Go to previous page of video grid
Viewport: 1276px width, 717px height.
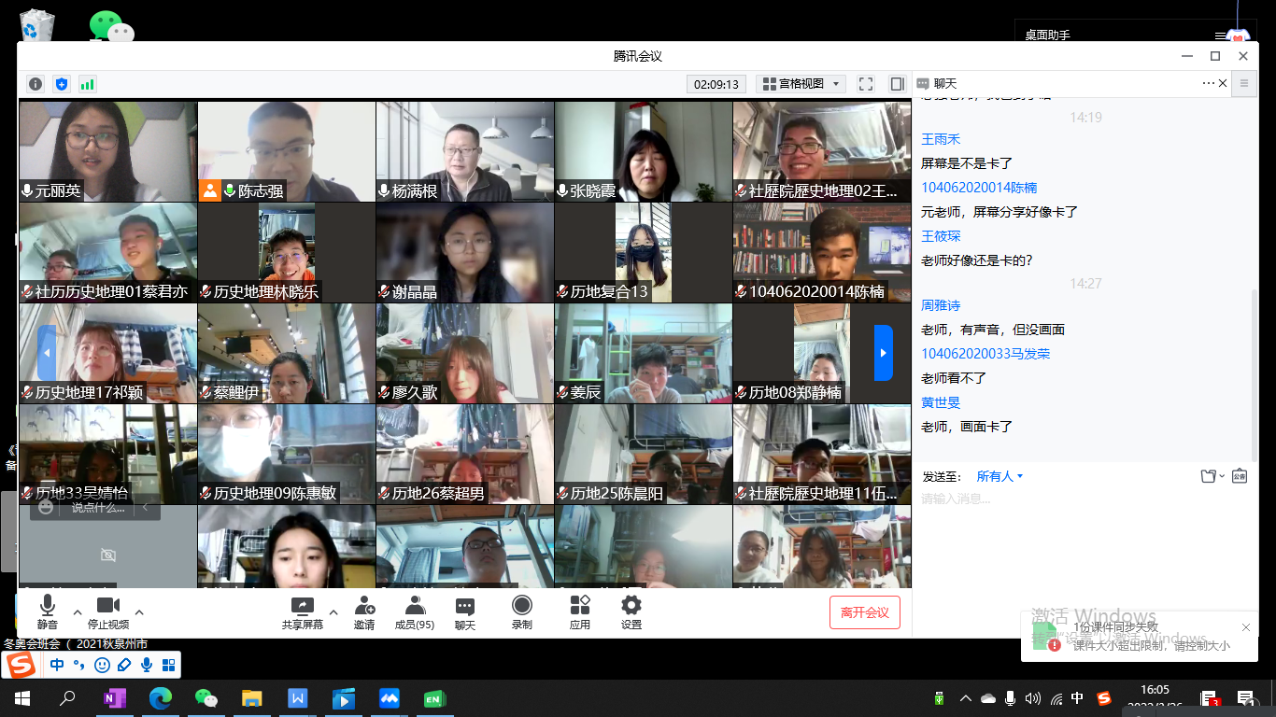pyautogui.click(x=47, y=353)
